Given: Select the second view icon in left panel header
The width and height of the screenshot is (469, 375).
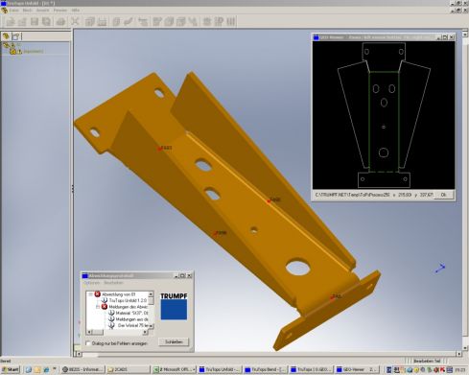Looking at the screenshot, I should tap(16, 36).
